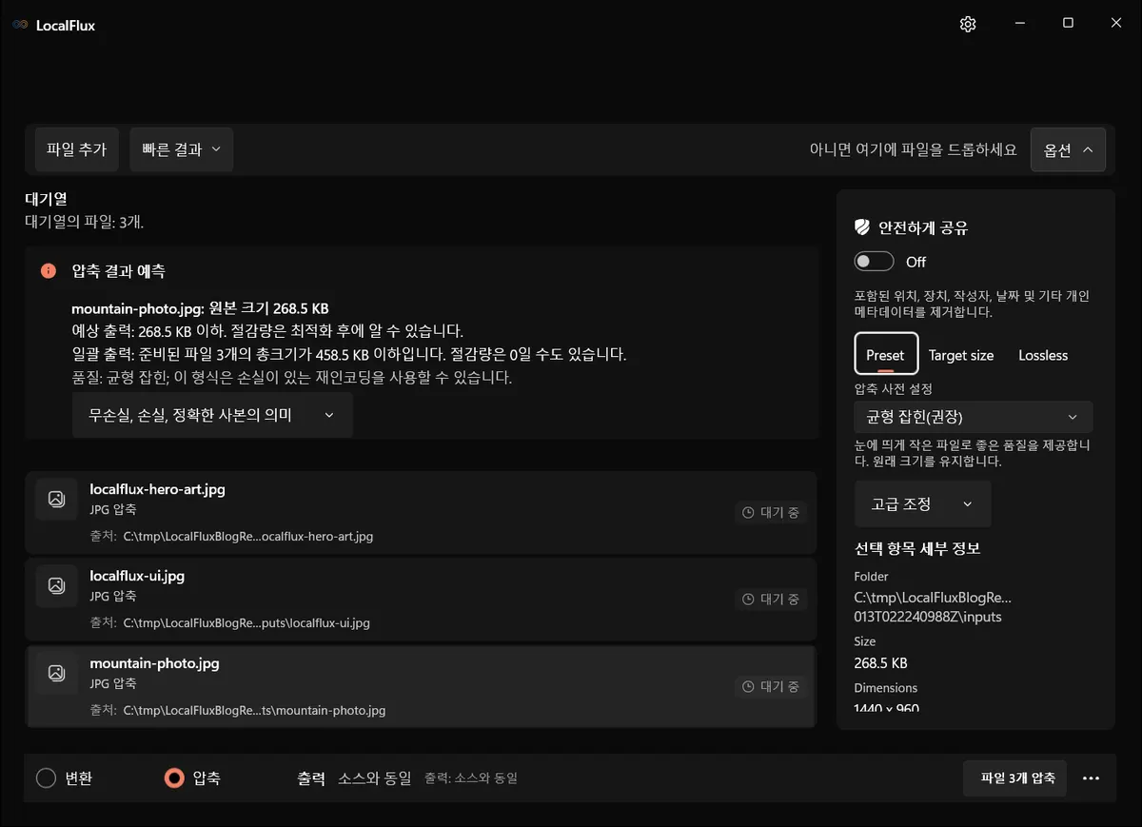Click the image icon for mountain-photo.jpg
Viewport: 1142px width, 827px height.
[56, 673]
